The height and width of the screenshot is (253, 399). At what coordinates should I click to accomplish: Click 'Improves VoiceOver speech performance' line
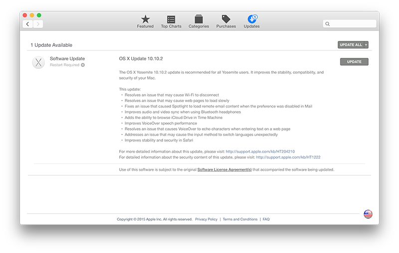tap(161, 123)
